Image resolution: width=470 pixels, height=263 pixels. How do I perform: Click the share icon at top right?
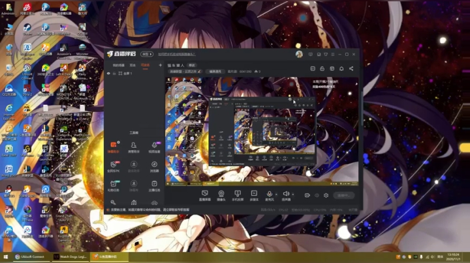click(351, 68)
